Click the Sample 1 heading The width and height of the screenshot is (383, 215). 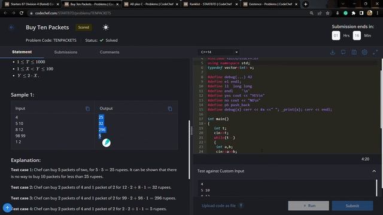[23, 95]
